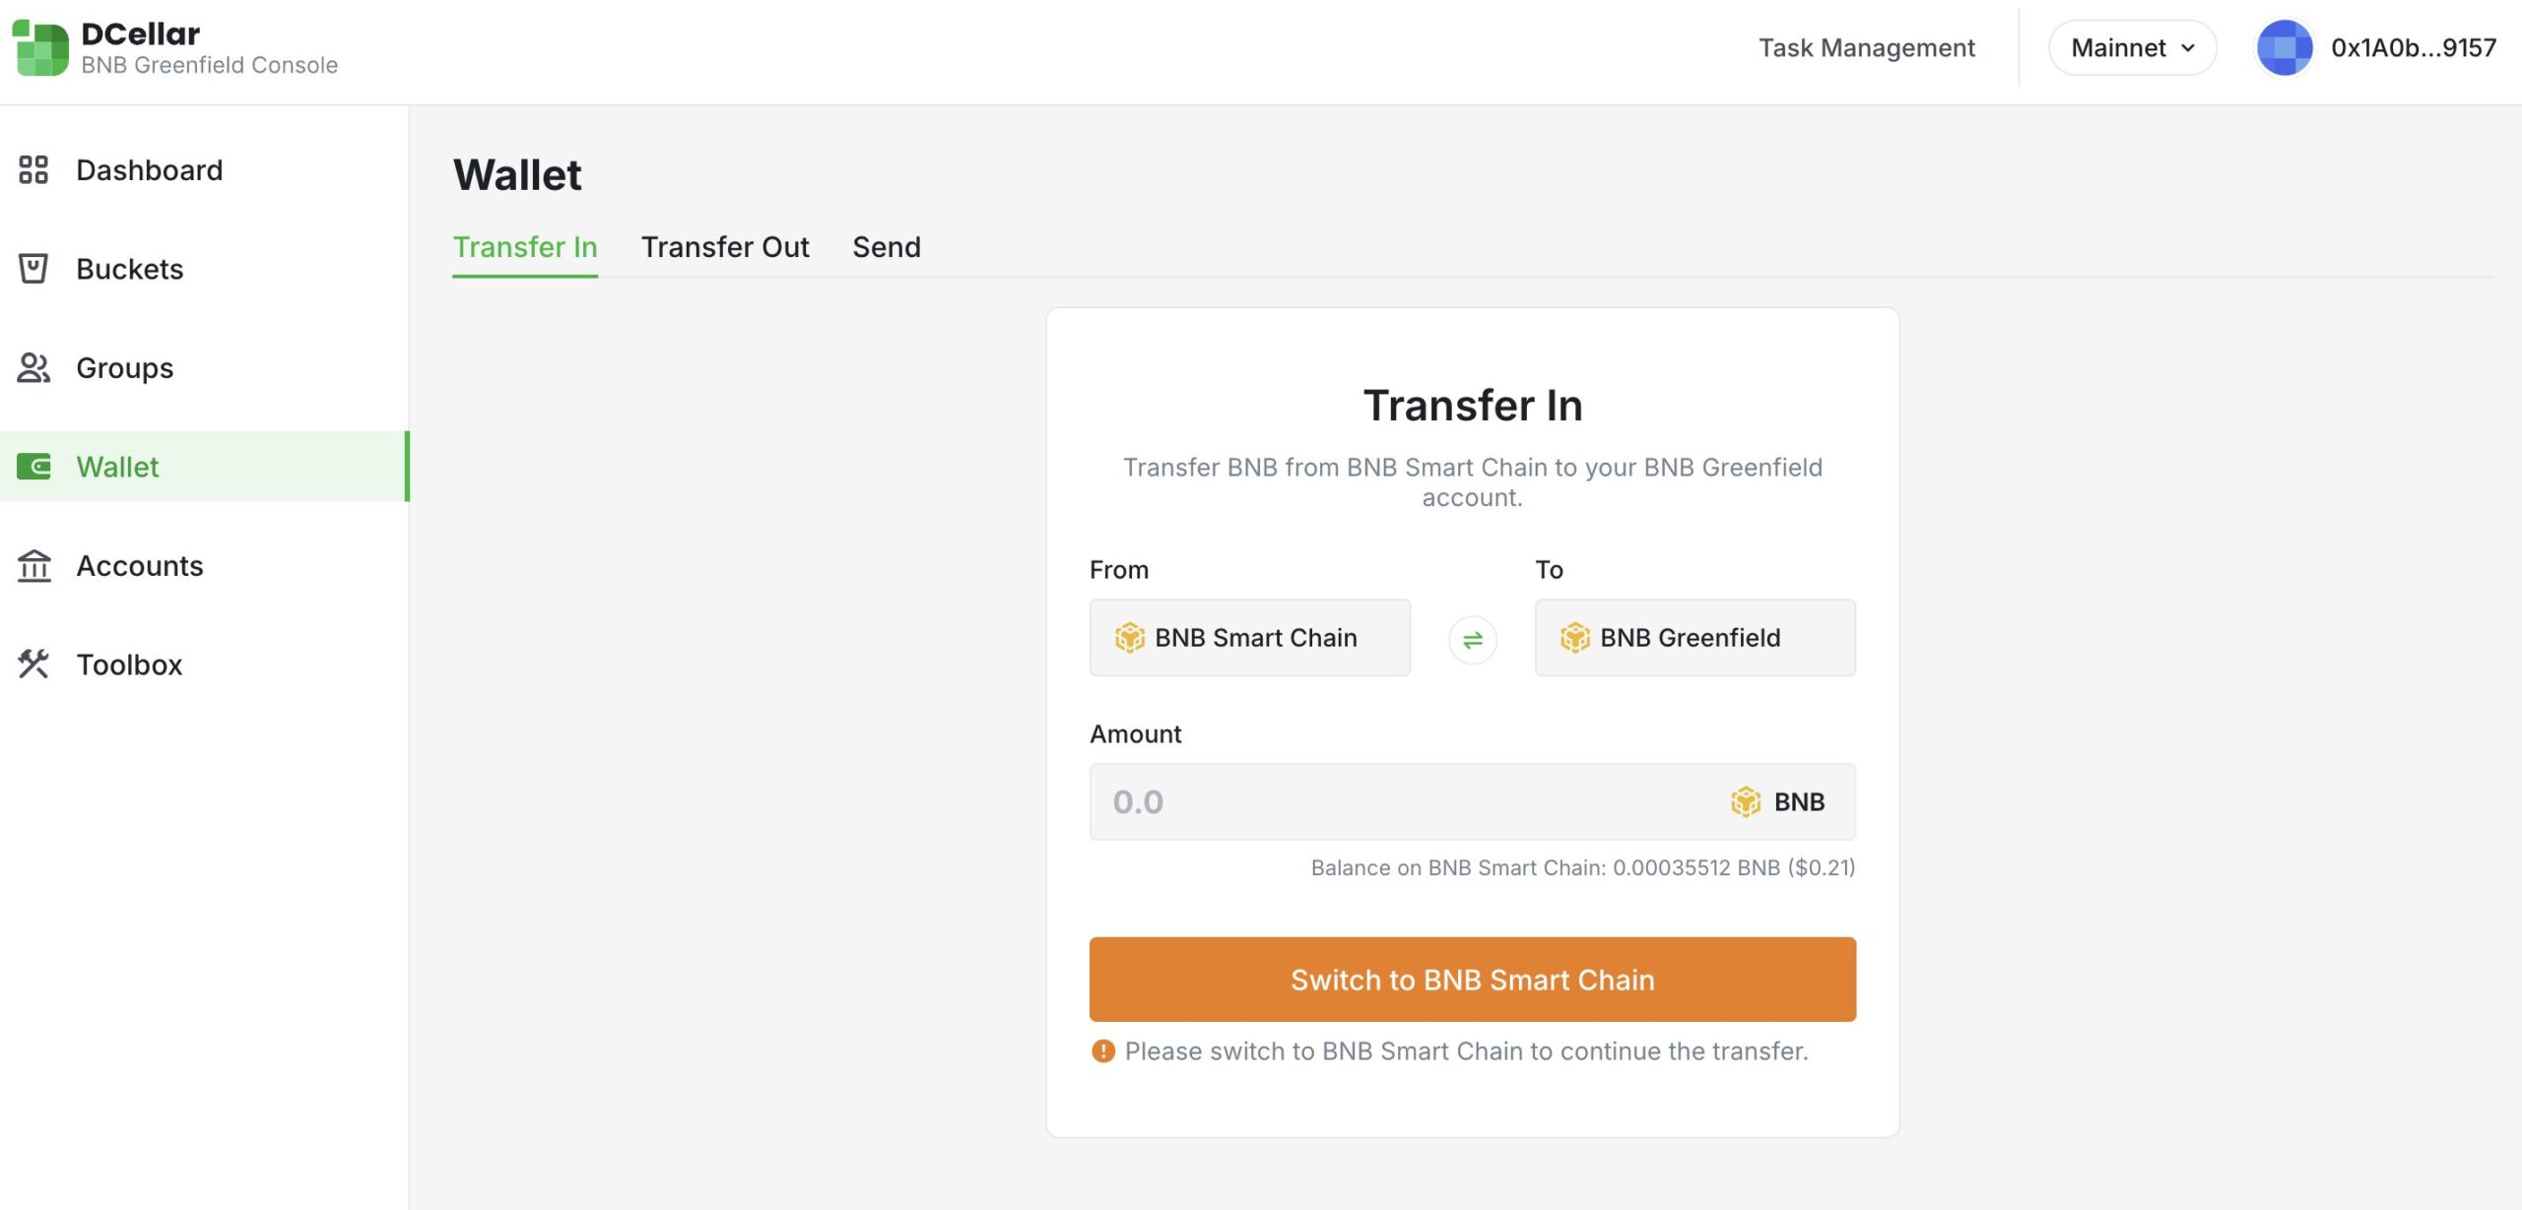The height and width of the screenshot is (1210, 2522).
Task: Click Switch to BNB Smart Chain button
Action: click(1472, 979)
